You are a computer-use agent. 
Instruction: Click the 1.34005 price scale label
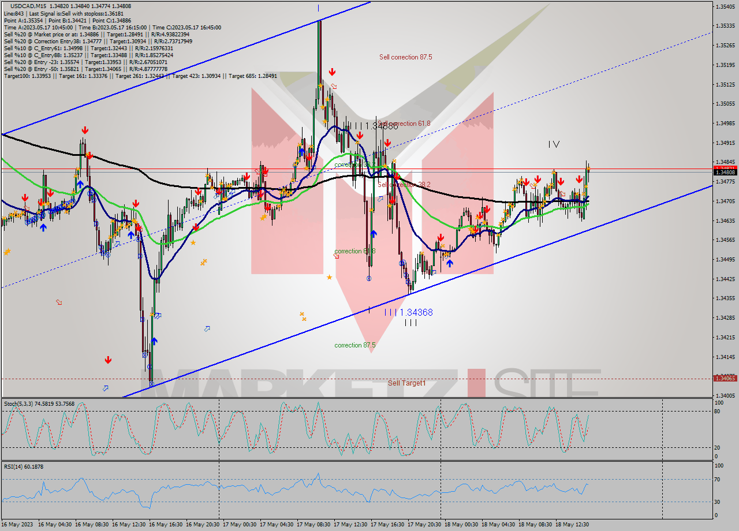click(x=725, y=395)
